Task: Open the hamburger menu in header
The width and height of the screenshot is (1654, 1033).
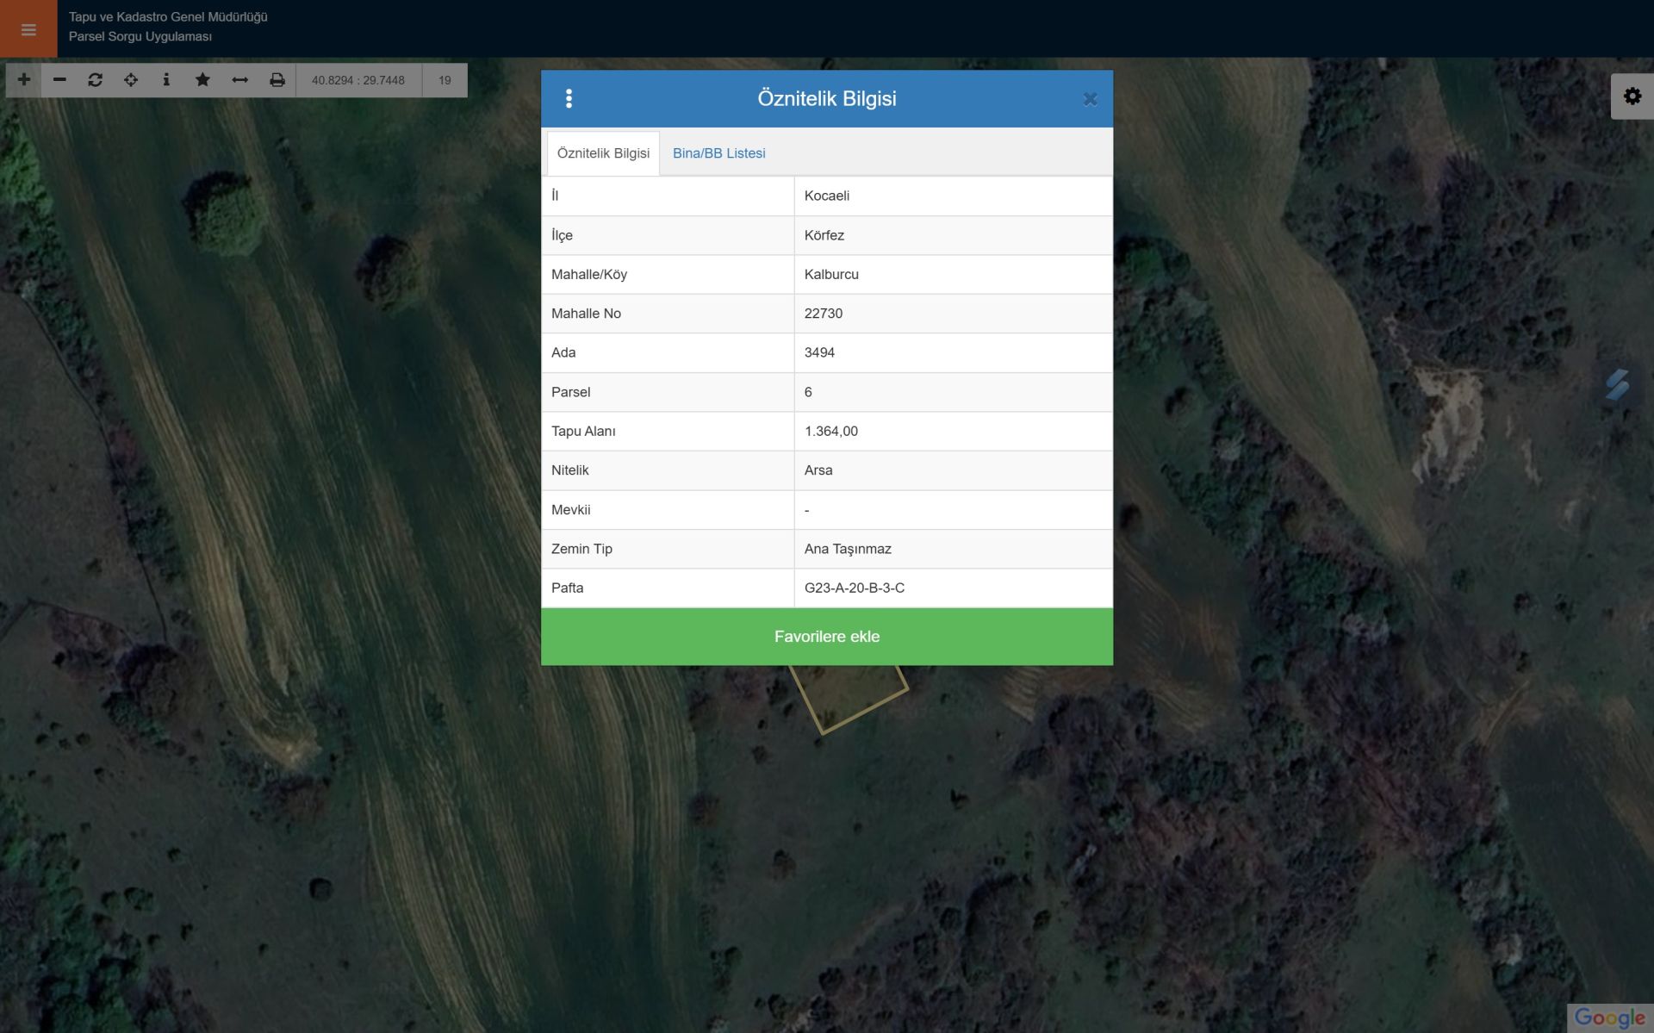Action: 28,29
